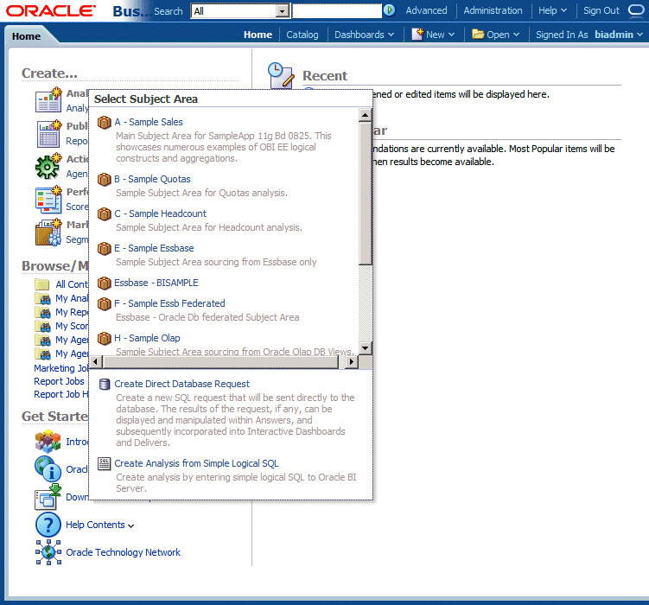The width and height of the screenshot is (649, 605).
Task: Click the search text input field
Action: coord(337,10)
